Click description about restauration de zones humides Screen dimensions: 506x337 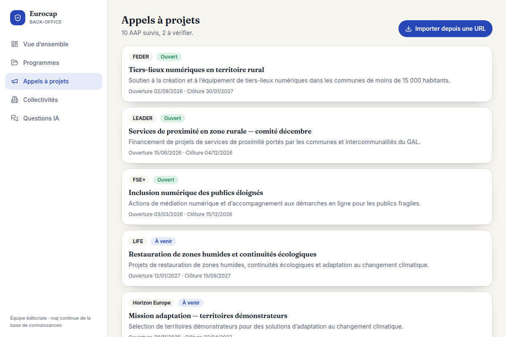[x=279, y=265]
